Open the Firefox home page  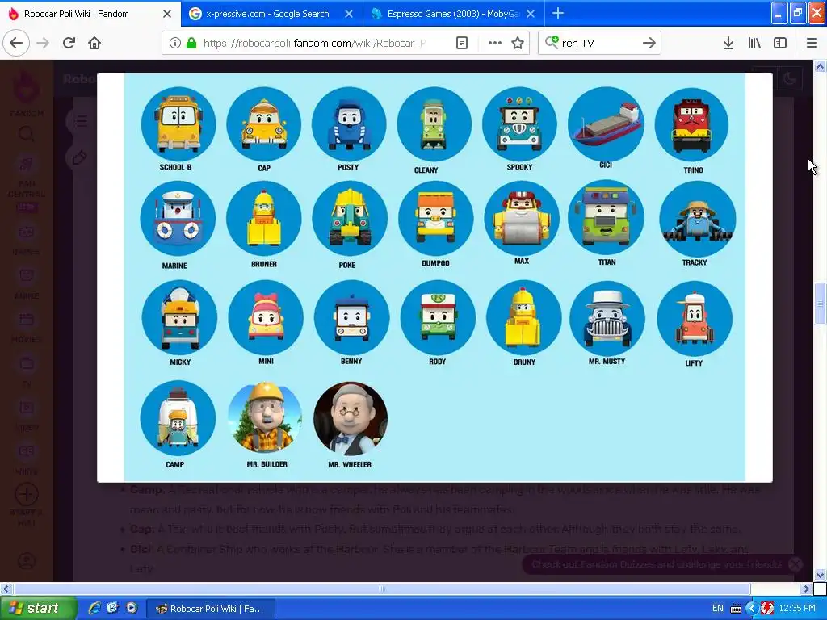pyautogui.click(x=94, y=43)
